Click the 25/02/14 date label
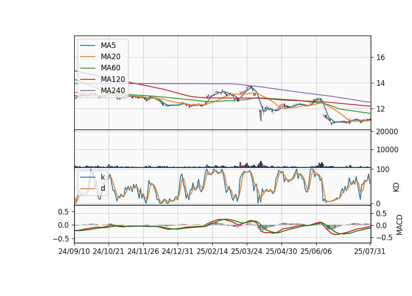The width and height of the screenshot is (412, 296). [x=212, y=251]
